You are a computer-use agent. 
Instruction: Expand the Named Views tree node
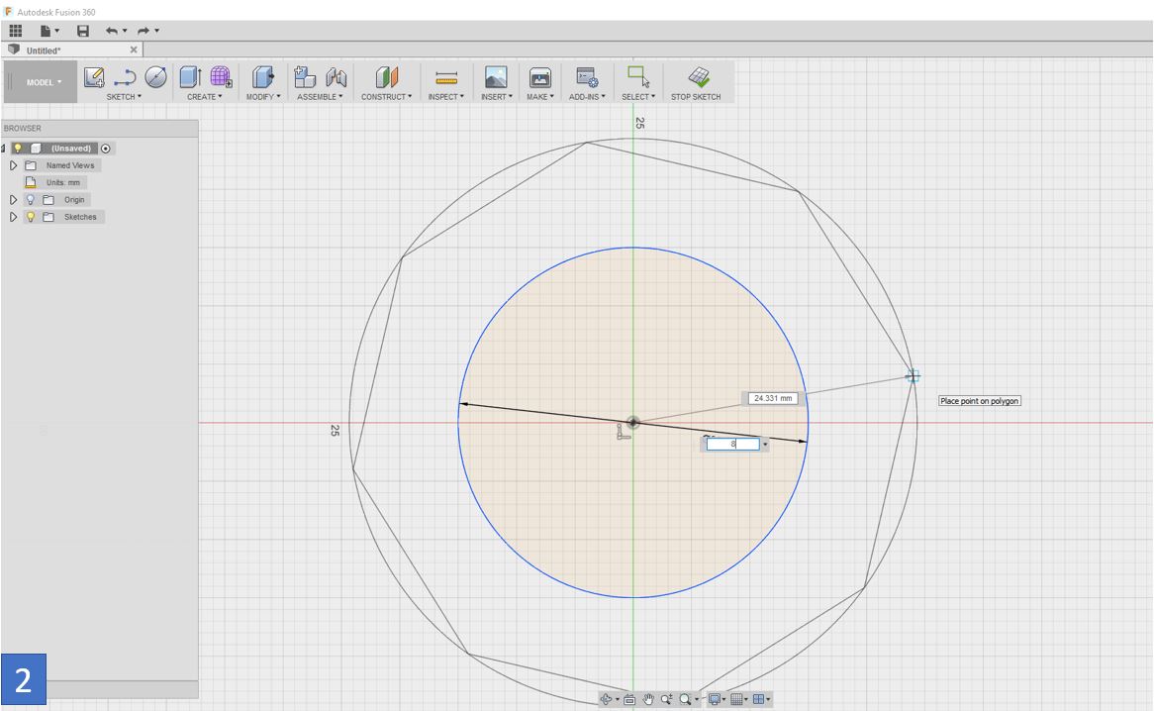pos(14,165)
